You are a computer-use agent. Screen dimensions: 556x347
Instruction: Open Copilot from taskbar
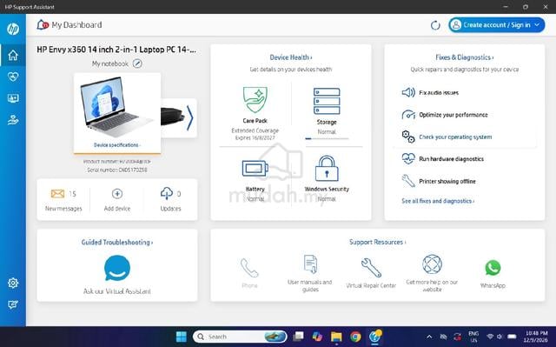317,337
